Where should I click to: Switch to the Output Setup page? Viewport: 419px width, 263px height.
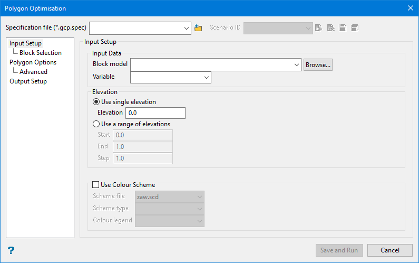pyautogui.click(x=28, y=81)
